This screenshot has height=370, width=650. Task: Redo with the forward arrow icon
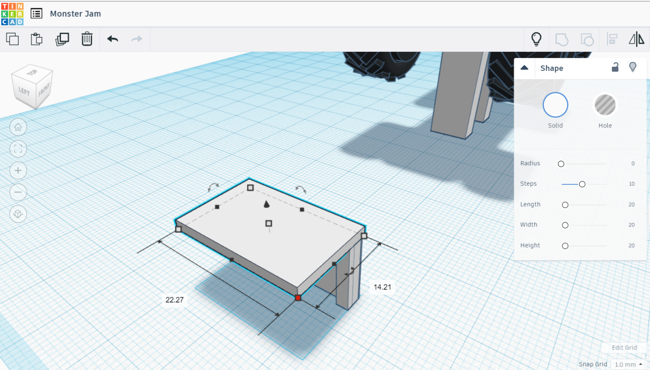click(x=137, y=39)
